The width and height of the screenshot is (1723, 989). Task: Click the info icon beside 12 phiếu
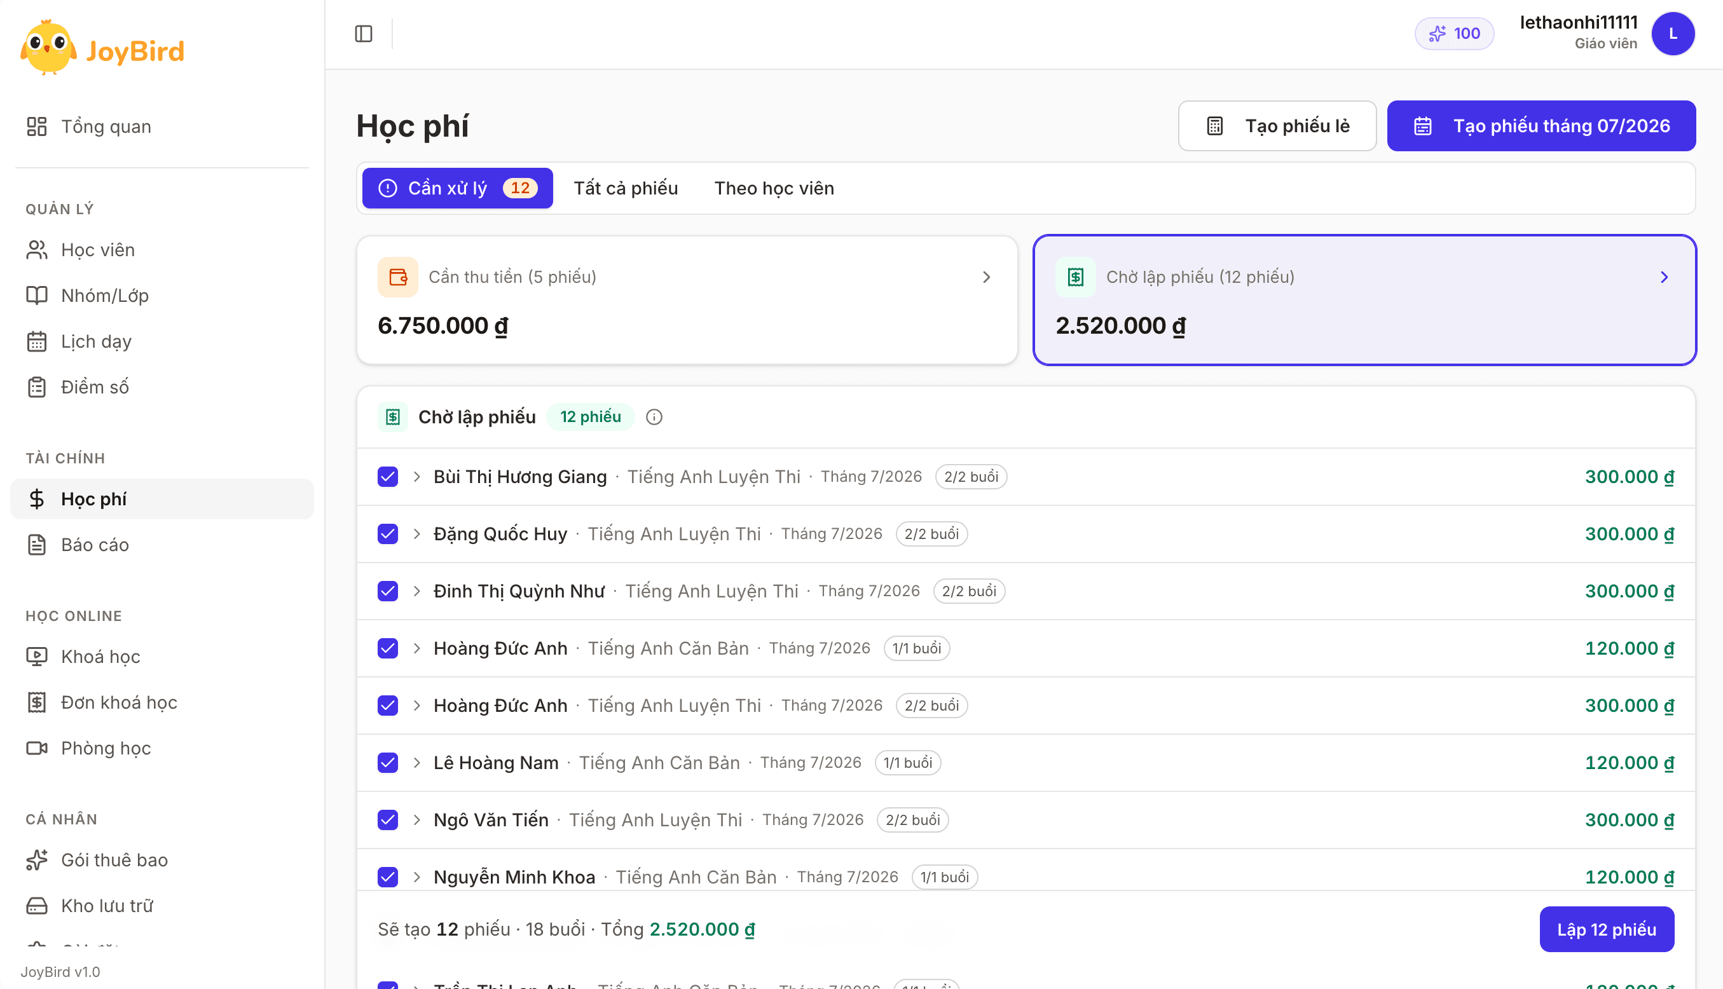click(x=654, y=417)
